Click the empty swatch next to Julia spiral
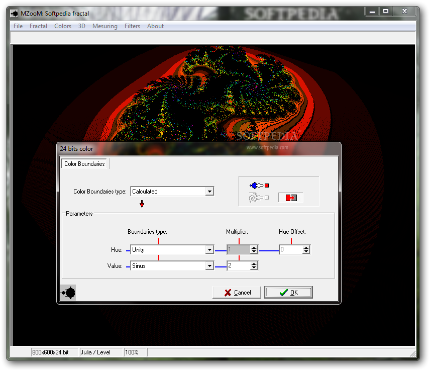Screen dimensions: 430x371 tap(267, 198)
